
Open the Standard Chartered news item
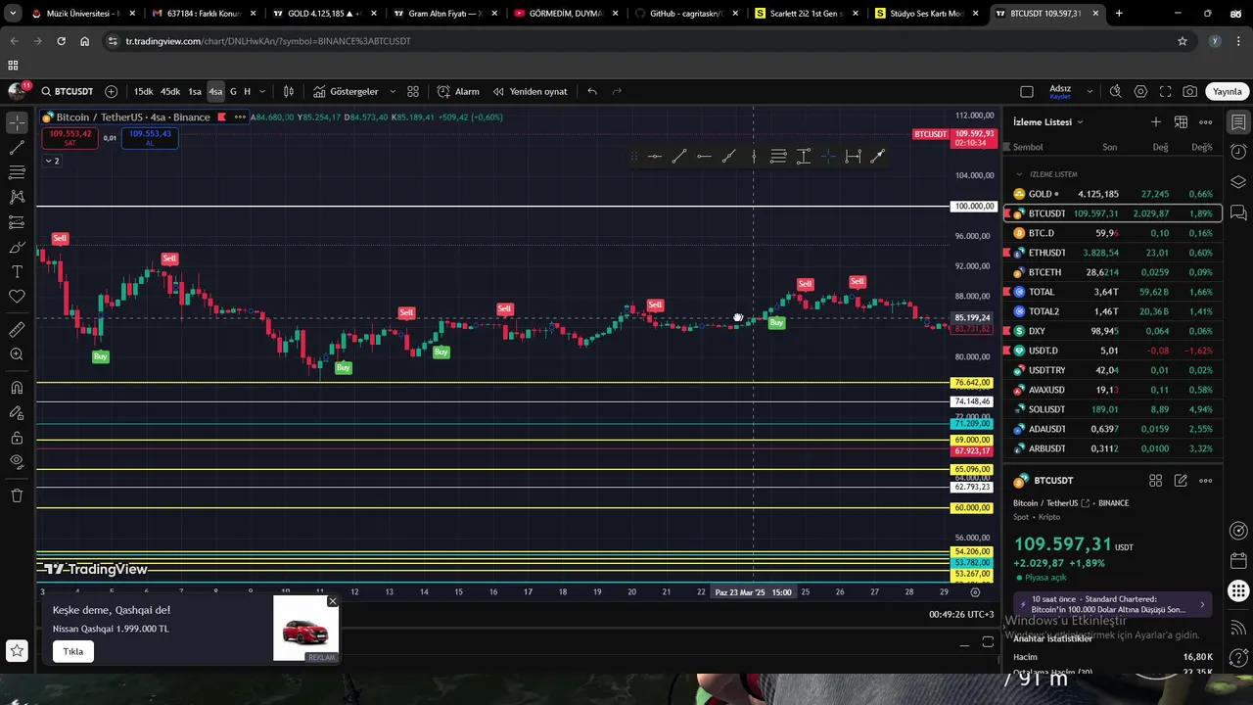pyautogui.click(x=1113, y=604)
